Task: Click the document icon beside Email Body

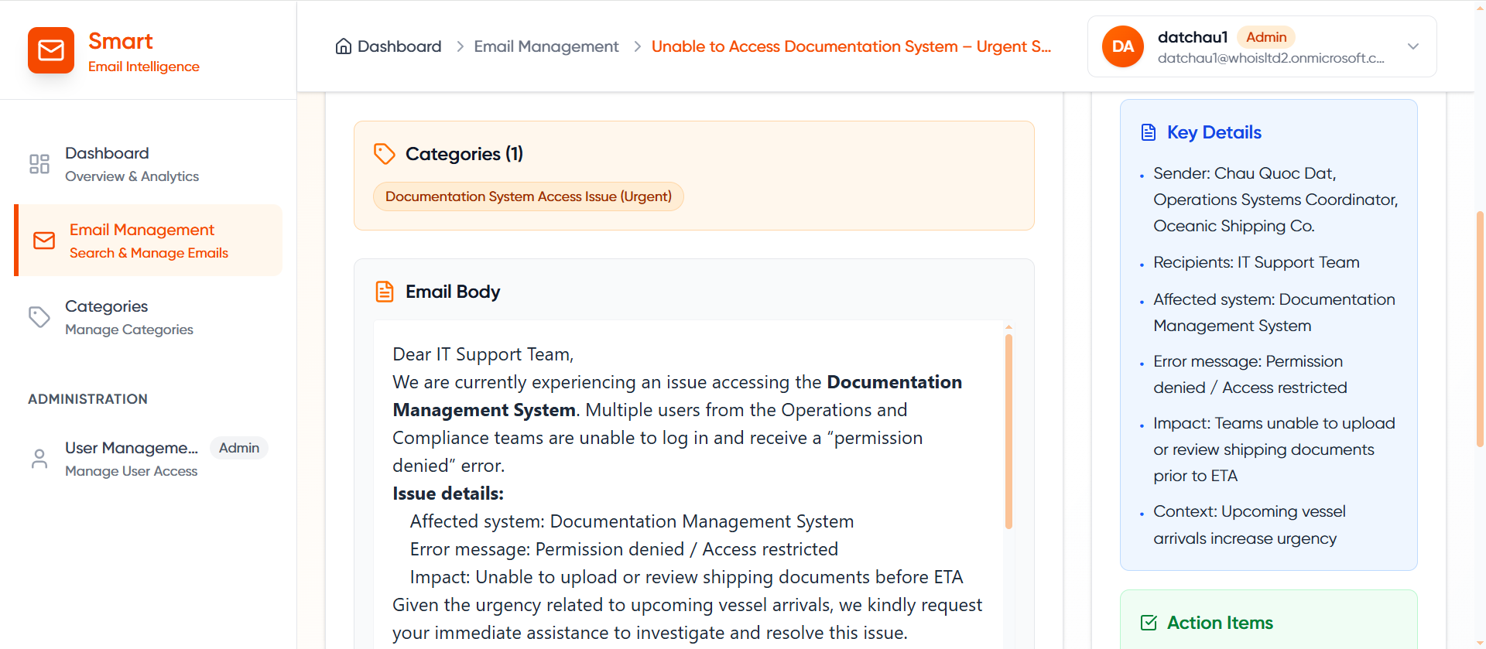Action: click(x=384, y=292)
